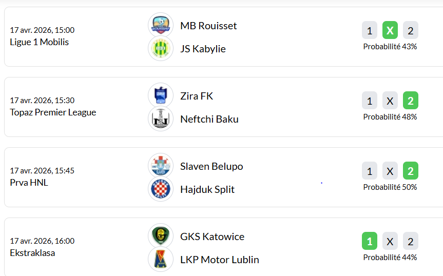Click the JS Kabylie club crest
443x276 pixels.
point(161,49)
